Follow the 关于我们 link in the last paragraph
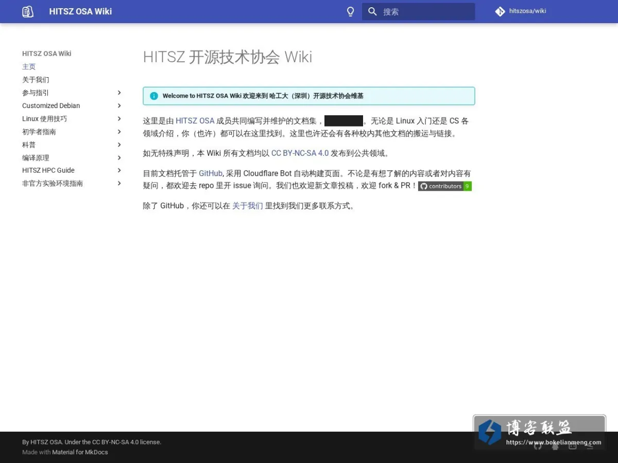Image resolution: width=618 pixels, height=463 pixels. [x=248, y=206]
